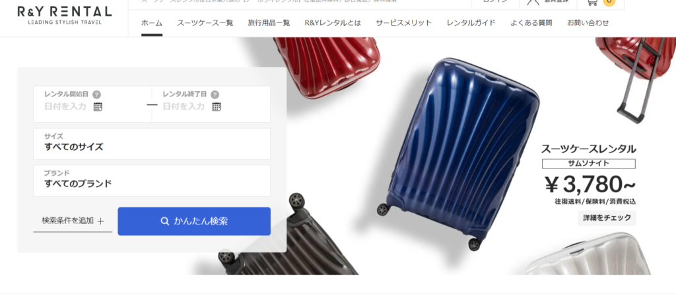Image resolution: width=676 pixels, height=294 pixels.
Task: Click the かんたん検索 button
Action: click(x=194, y=221)
